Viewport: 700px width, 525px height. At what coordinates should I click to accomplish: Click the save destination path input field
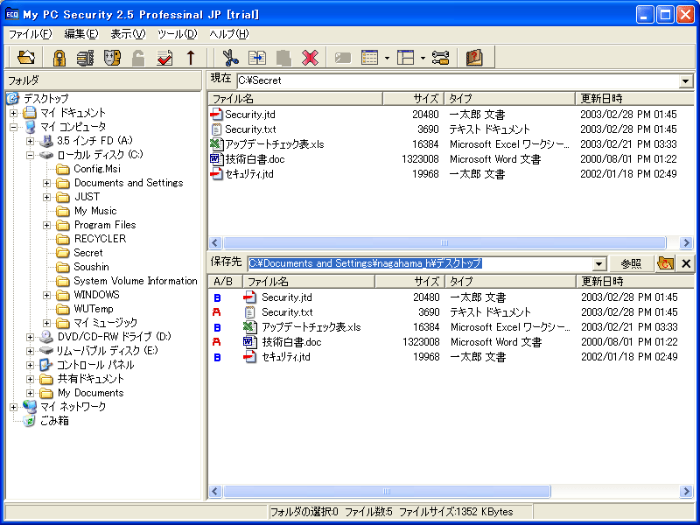420,263
